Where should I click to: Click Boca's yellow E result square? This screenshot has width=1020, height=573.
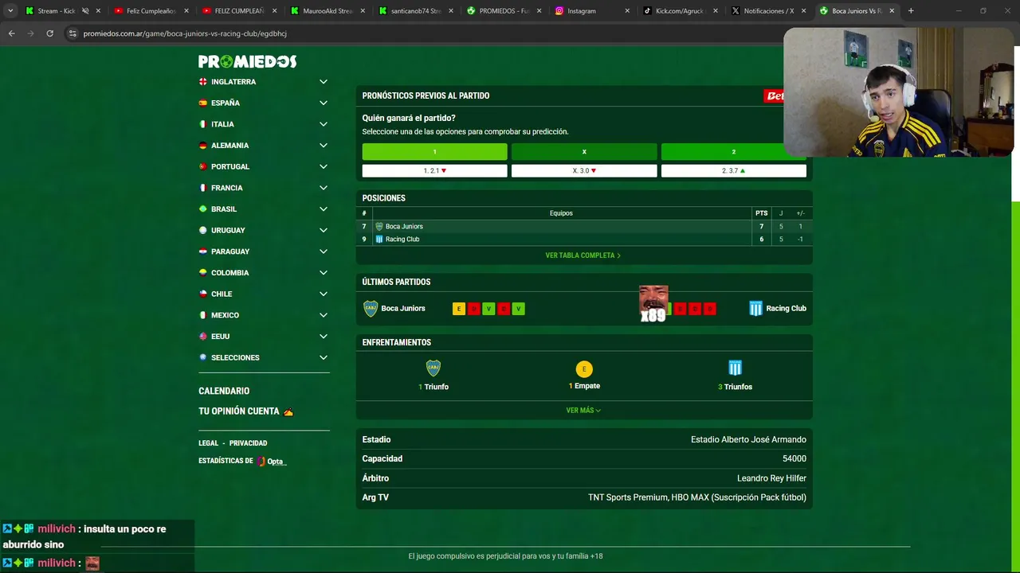click(x=458, y=309)
